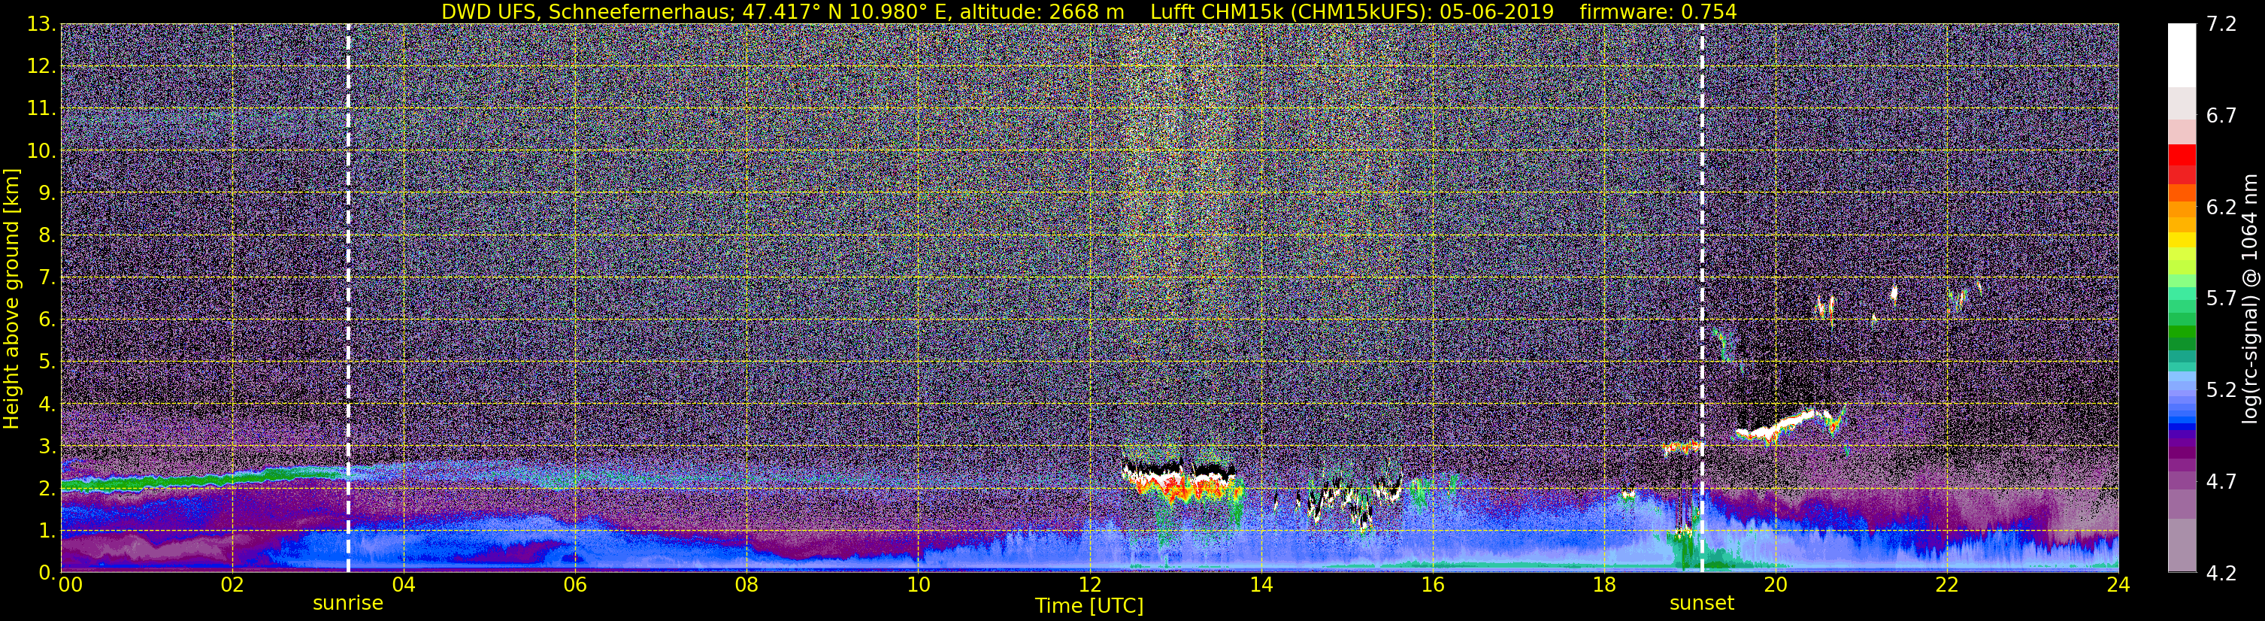Click the dashed white sunrise marker line
Image resolution: width=2265 pixels, height=621 pixels.
coord(348,299)
